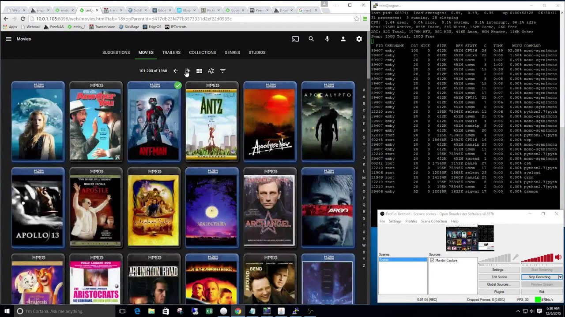Viewport: 565px width, 317px height.
Task: Reload the page in Chrome
Action: click(x=23, y=19)
